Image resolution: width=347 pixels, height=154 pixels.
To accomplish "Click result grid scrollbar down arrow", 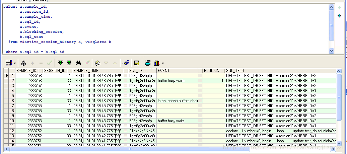I will coord(339,143).
